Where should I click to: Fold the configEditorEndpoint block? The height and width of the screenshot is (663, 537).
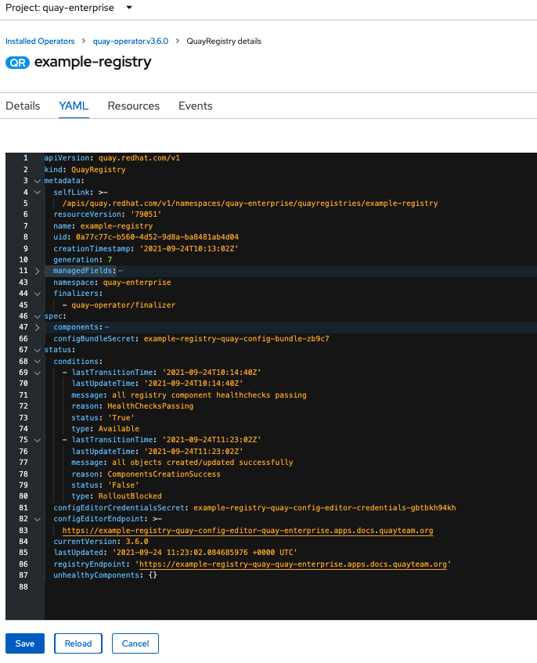point(37,519)
